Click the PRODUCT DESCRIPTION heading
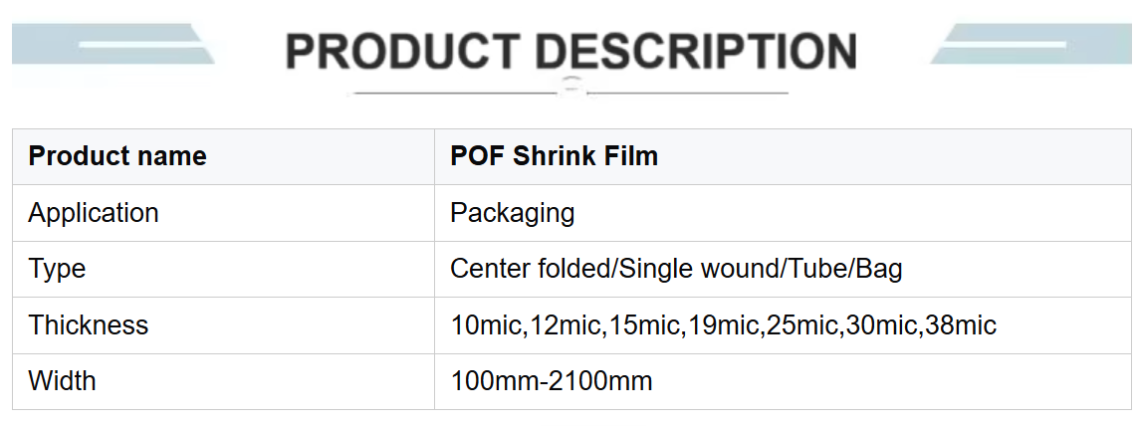Image resolution: width=1138 pixels, height=426 pixels. pyautogui.click(x=571, y=52)
